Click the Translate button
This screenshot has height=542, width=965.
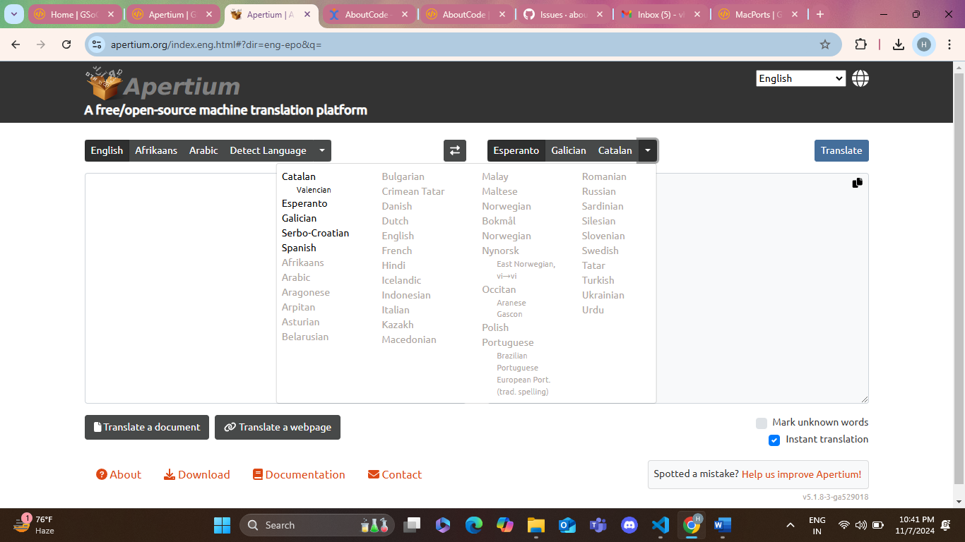tap(841, 150)
